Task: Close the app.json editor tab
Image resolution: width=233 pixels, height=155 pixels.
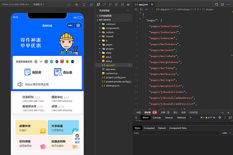Action: coord(152,4)
